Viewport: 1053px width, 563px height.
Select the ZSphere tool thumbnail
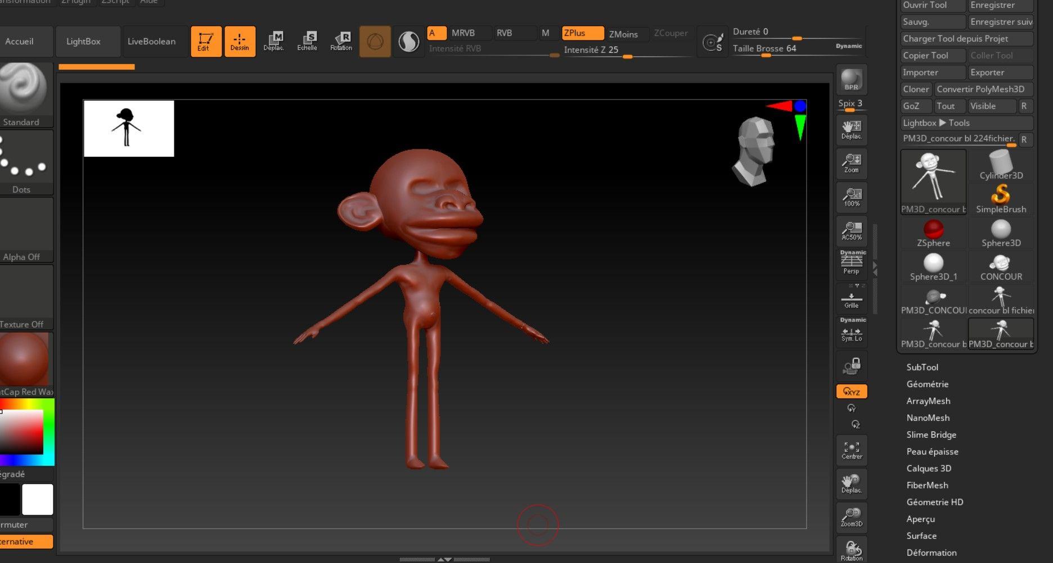pyautogui.click(x=933, y=233)
